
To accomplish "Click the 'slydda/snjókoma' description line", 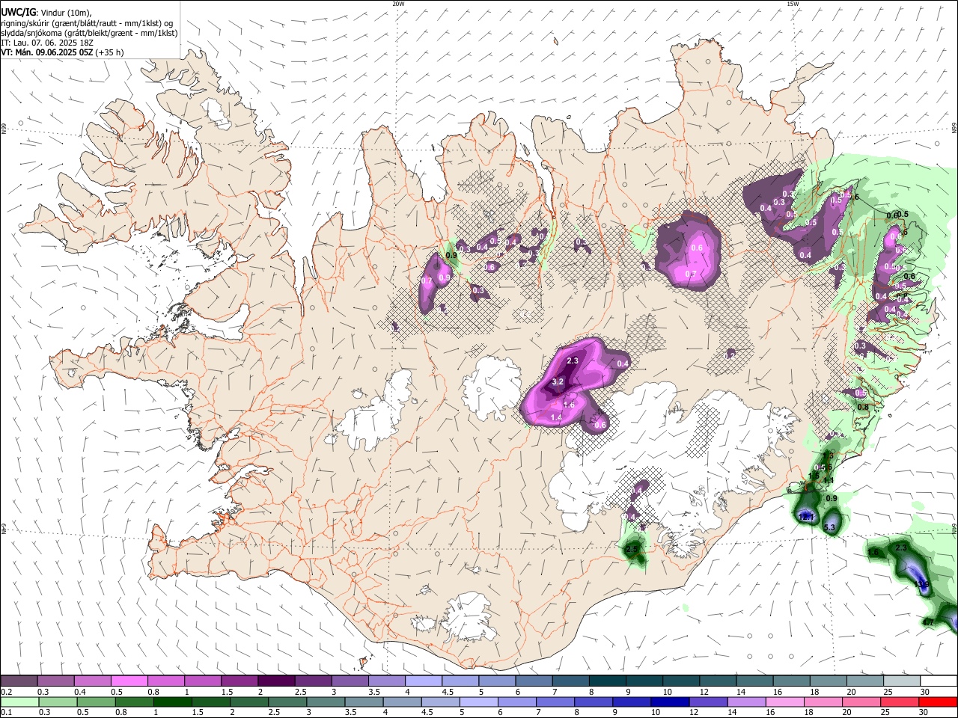I will 89,33.
